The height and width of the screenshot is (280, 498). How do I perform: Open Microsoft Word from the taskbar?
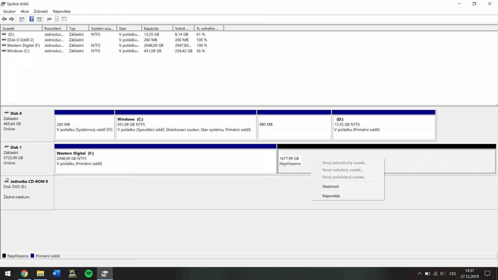56,273
